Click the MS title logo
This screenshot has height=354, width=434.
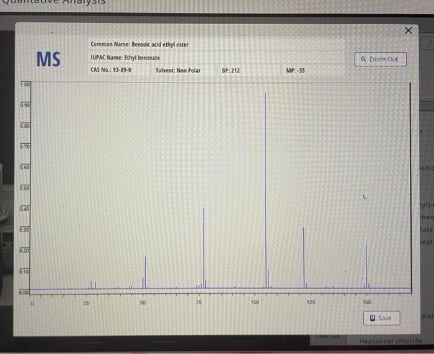pos(48,59)
